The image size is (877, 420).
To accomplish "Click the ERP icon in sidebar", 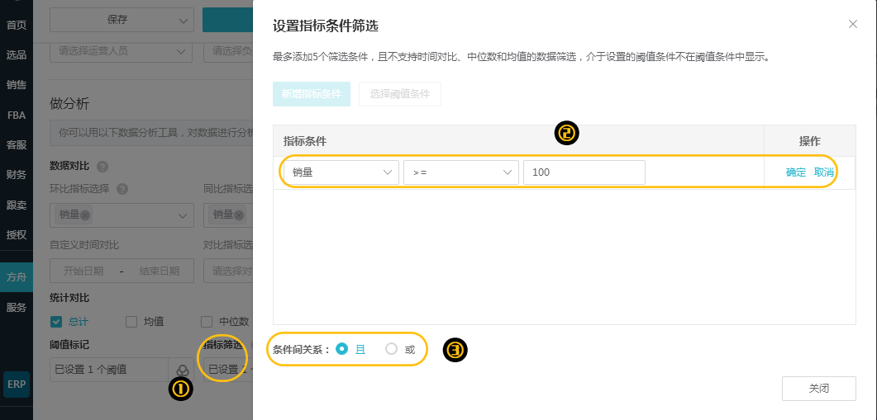I will click(17, 385).
